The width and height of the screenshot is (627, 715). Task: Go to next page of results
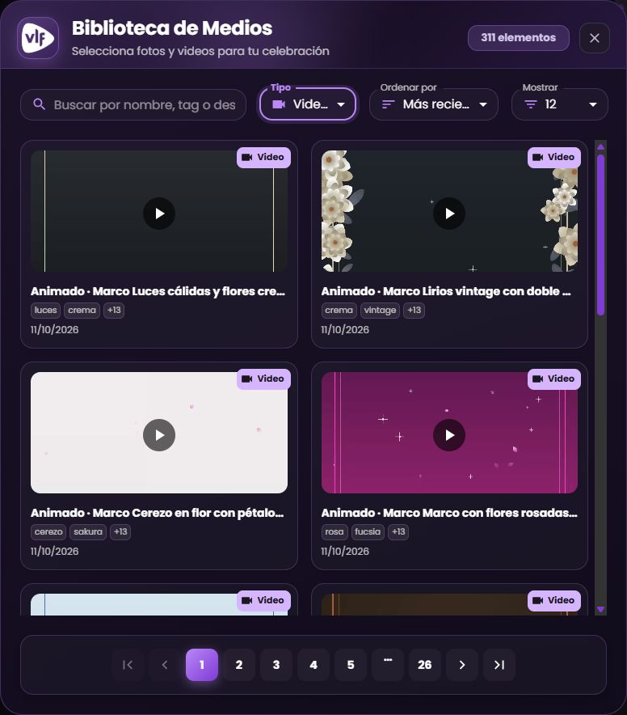coord(462,665)
